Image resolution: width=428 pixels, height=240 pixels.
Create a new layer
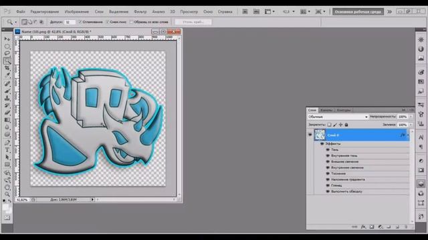[397, 227]
